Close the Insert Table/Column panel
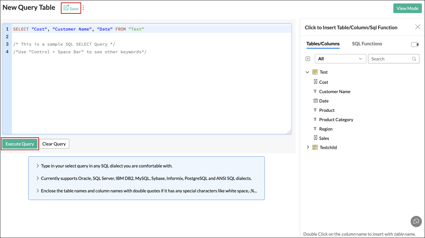The width and height of the screenshot is (425, 238). (418, 27)
